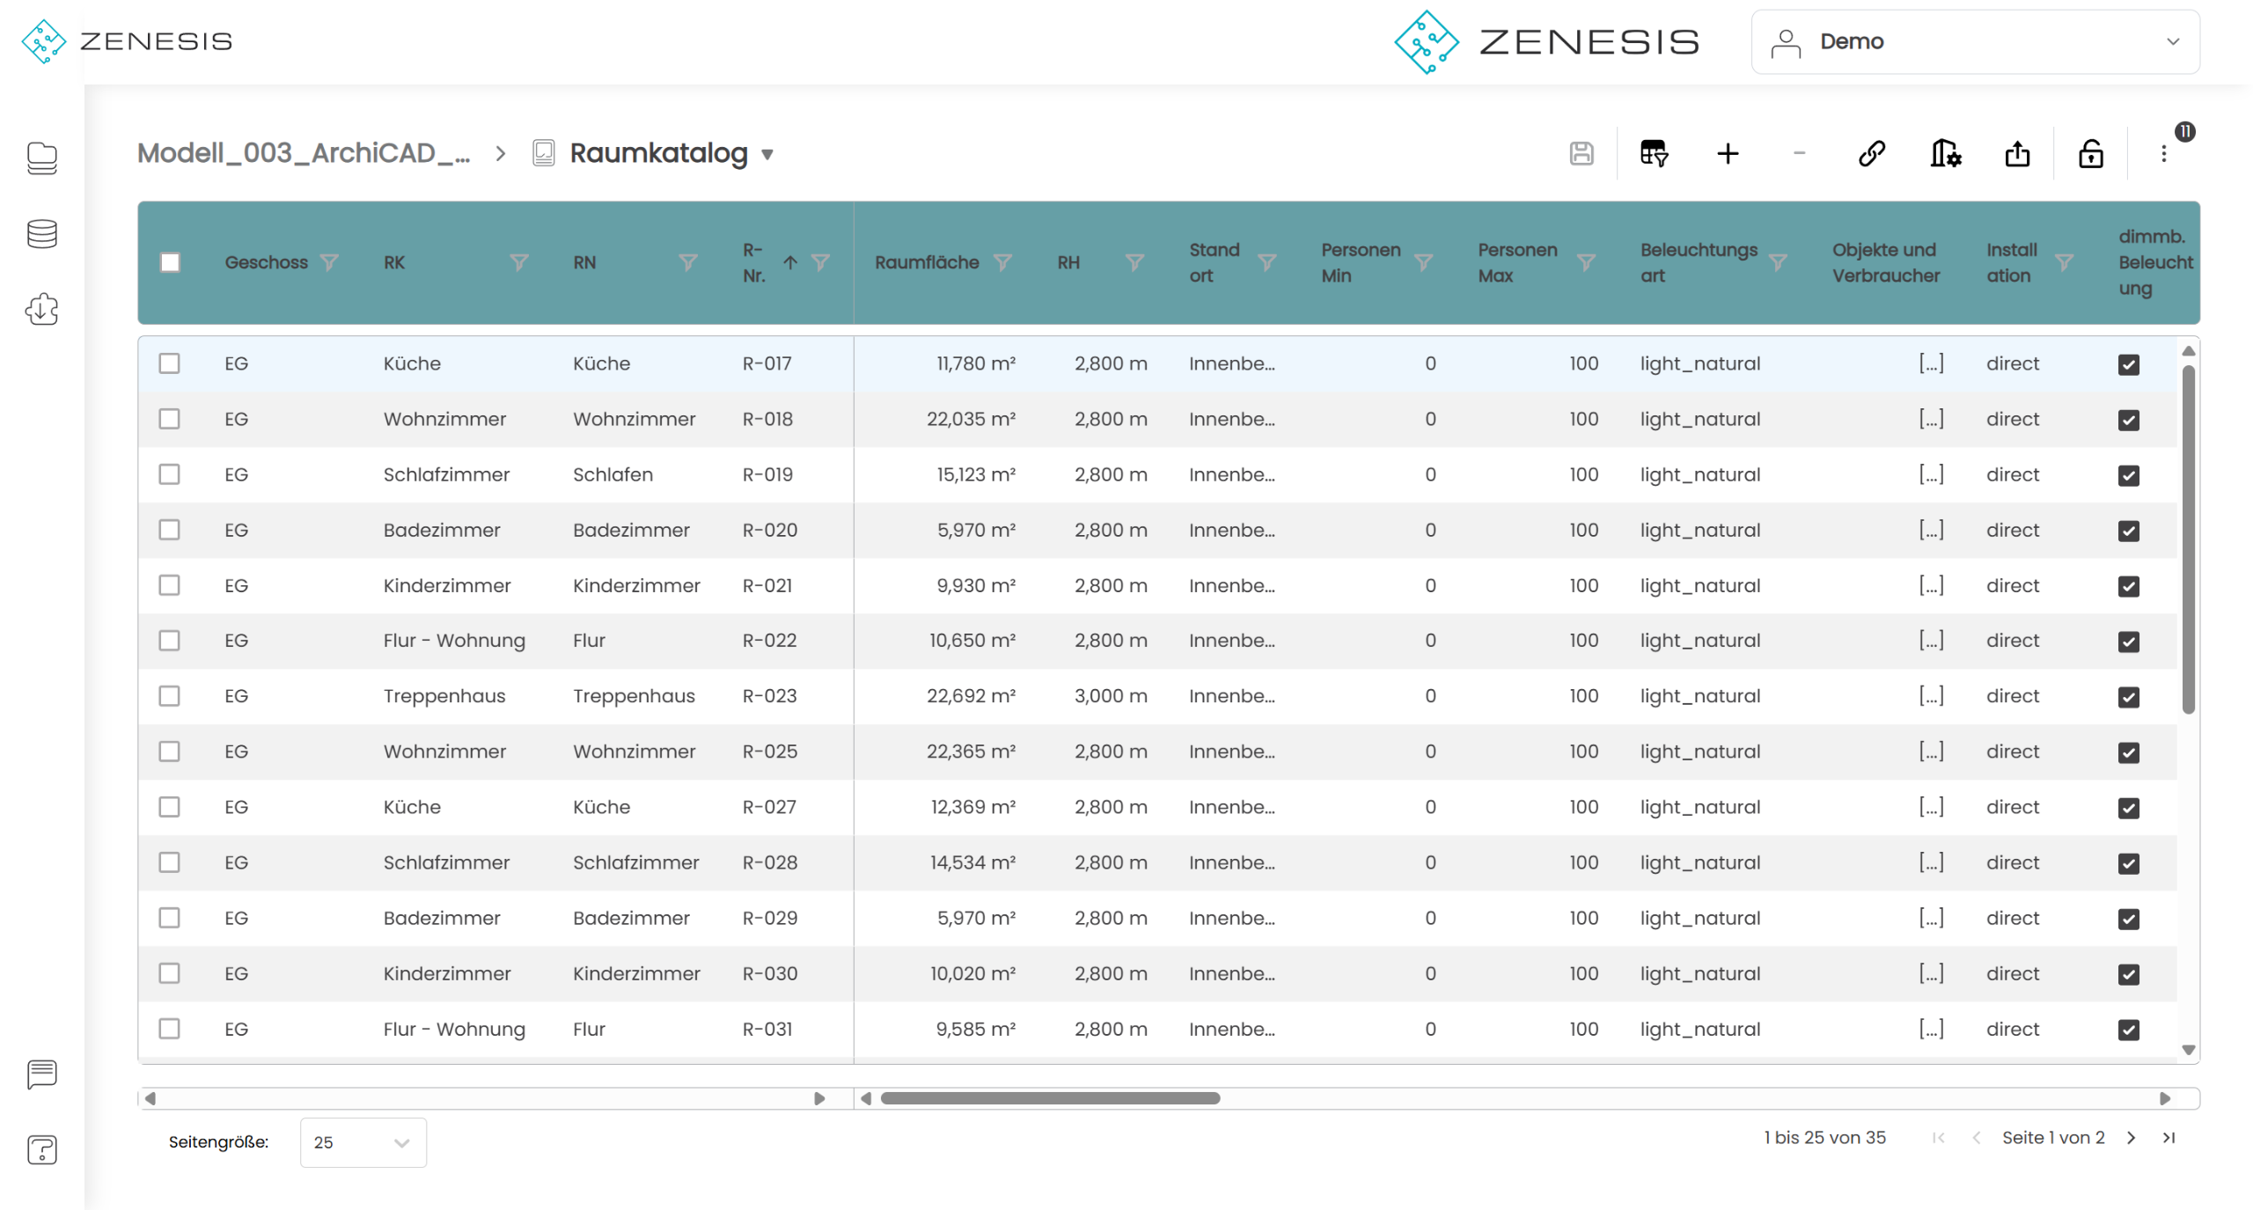Check the header select-all checkbox

click(x=170, y=262)
